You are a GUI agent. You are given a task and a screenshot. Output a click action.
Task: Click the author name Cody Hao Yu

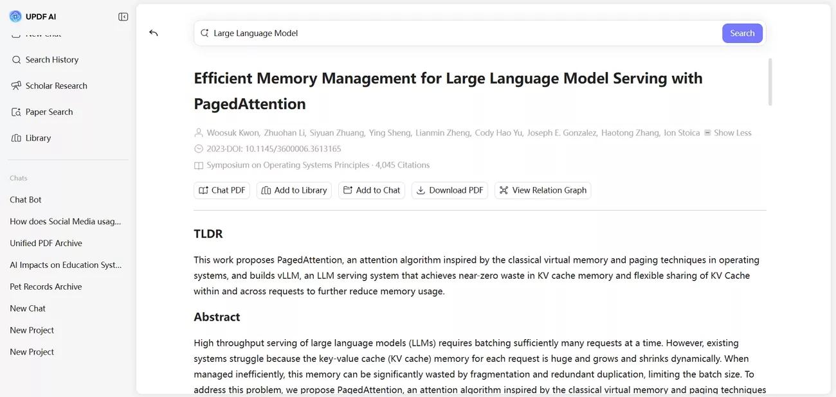pyautogui.click(x=498, y=133)
